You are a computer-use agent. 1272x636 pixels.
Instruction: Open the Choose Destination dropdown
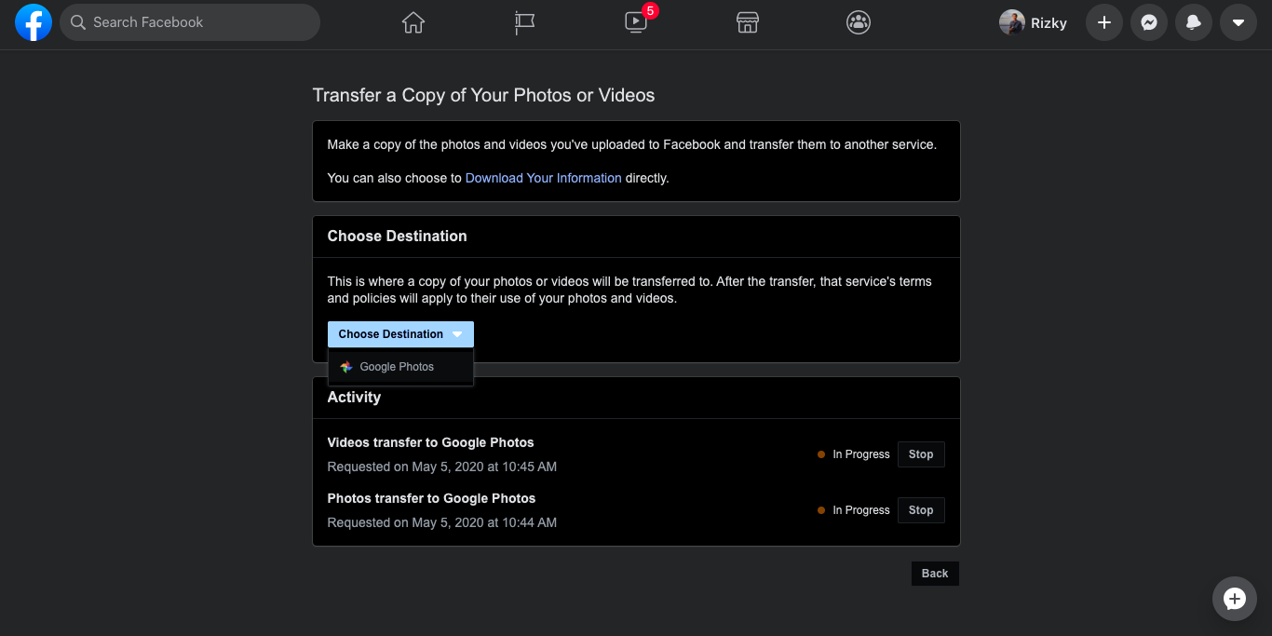coord(400,334)
